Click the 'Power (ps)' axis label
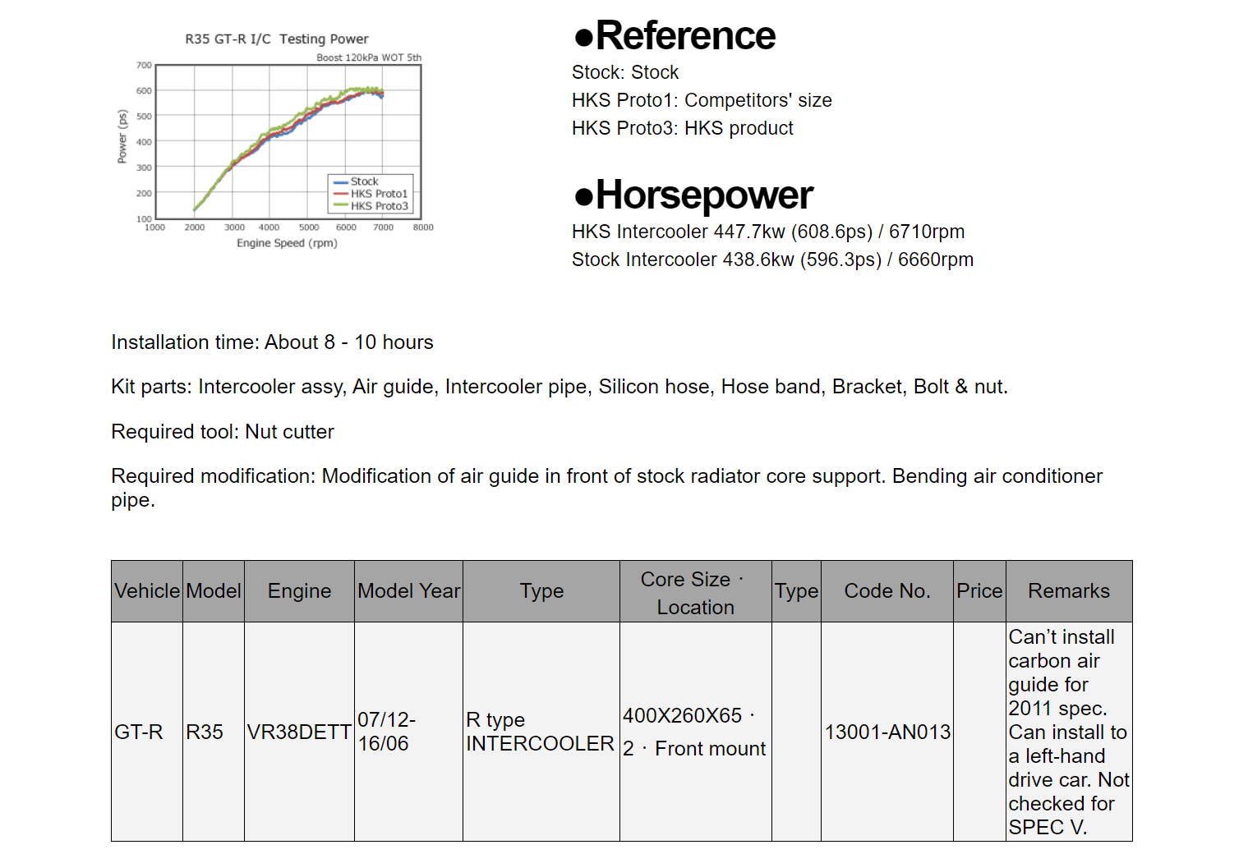This screenshot has height=854, width=1248. (x=122, y=136)
